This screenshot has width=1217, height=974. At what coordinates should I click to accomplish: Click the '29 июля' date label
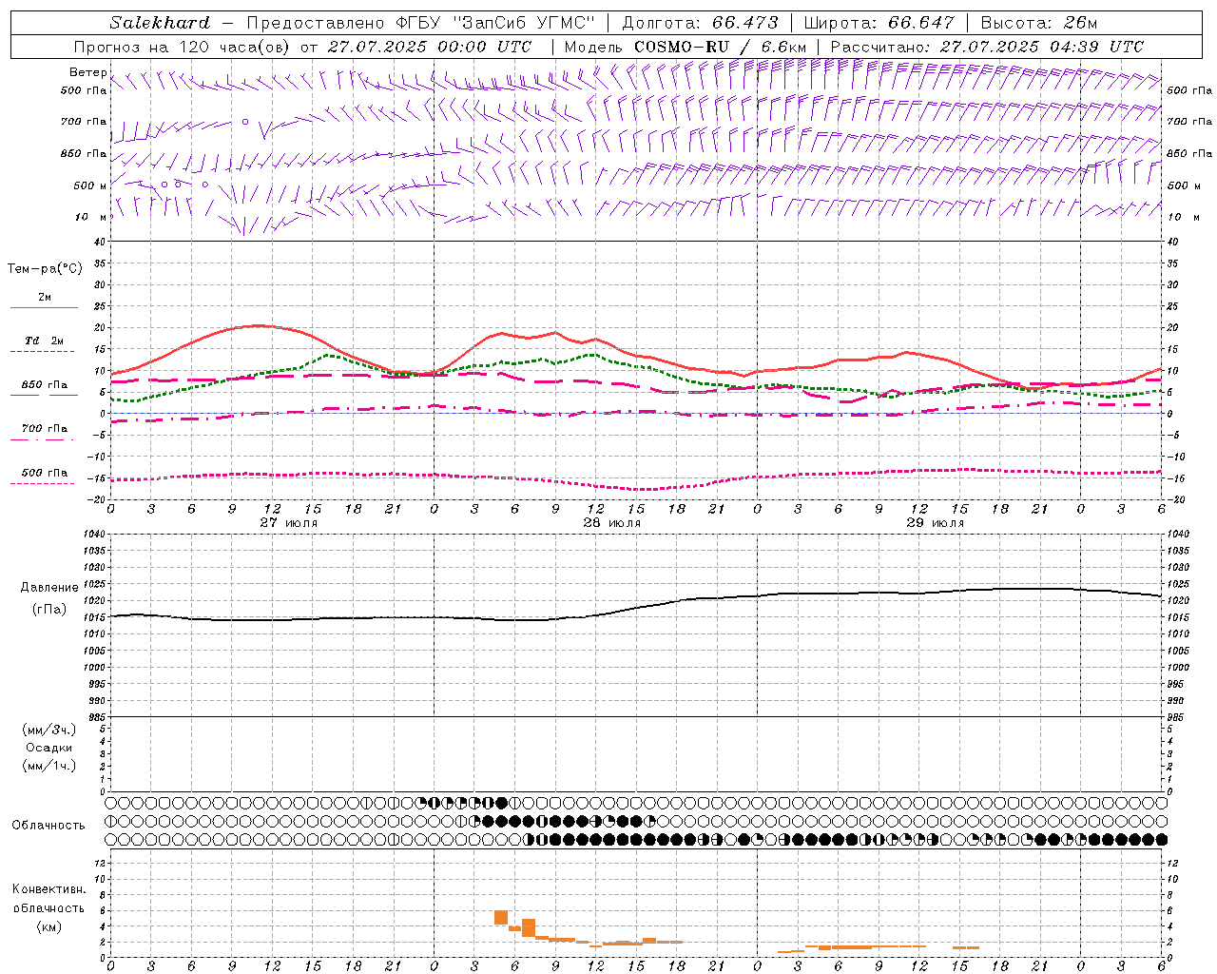click(x=936, y=523)
